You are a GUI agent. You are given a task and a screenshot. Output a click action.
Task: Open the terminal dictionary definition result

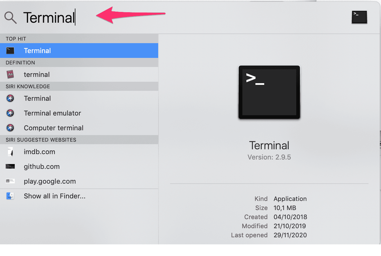tap(37, 75)
